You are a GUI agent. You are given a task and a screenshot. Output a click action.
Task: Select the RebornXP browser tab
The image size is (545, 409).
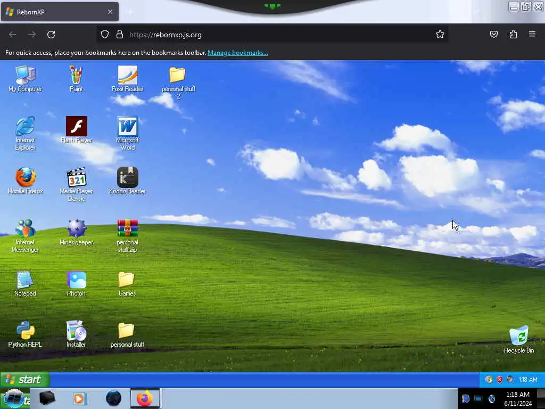coord(60,12)
